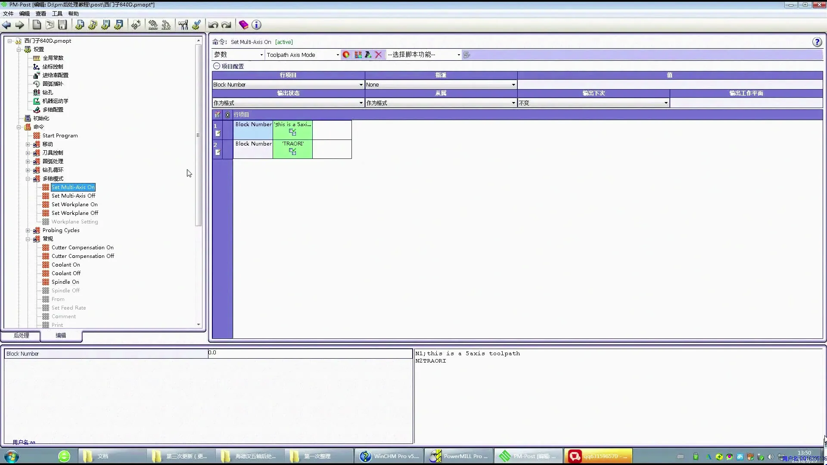Click the Save file toolbar icon
The width and height of the screenshot is (827, 465).
(x=63, y=25)
